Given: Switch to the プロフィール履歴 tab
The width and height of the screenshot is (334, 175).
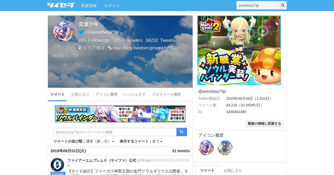Looking at the screenshot, I should (x=166, y=94).
